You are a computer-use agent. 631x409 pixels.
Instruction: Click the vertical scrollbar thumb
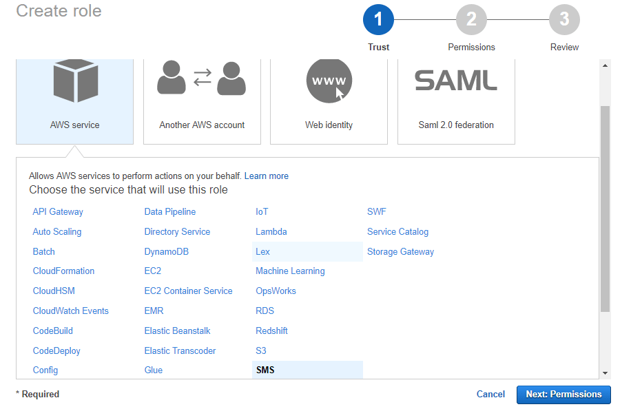coord(605,209)
